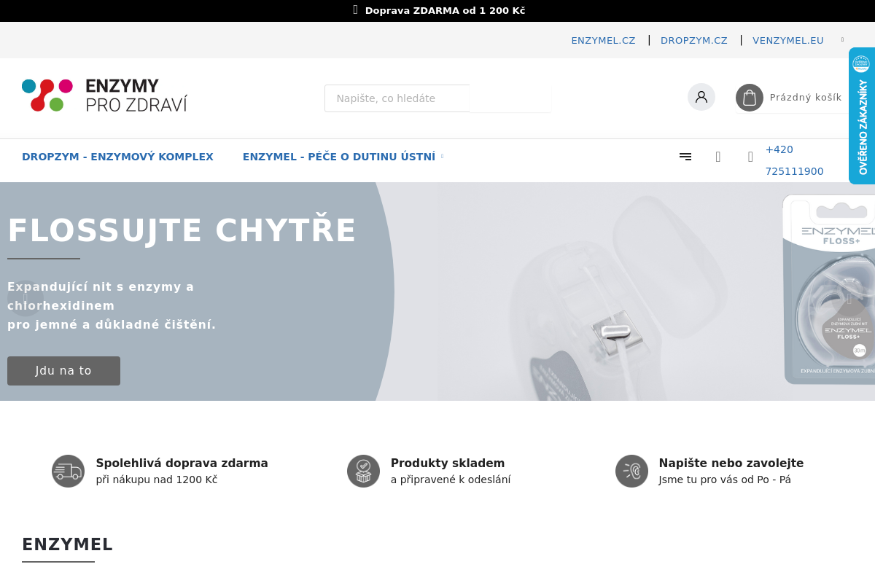The width and height of the screenshot is (875, 583).
Task: Click the ENZYMEL section heading
Action: click(67, 544)
